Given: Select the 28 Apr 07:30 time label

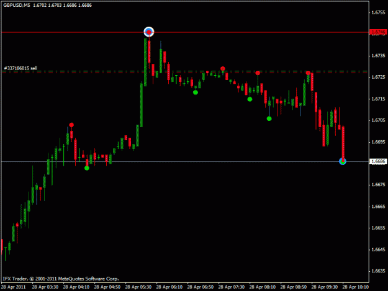Looking at the screenshot, I should (x=232, y=287).
